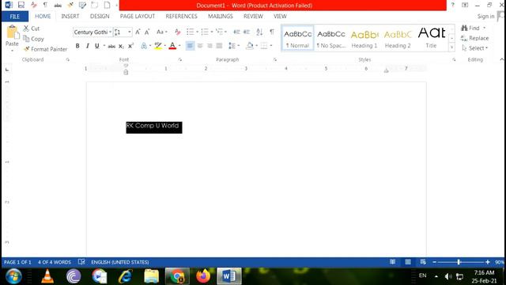Click the Shading paint bucket icon
The height and width of the screenshot is (285, 506).
pos(250,46)
